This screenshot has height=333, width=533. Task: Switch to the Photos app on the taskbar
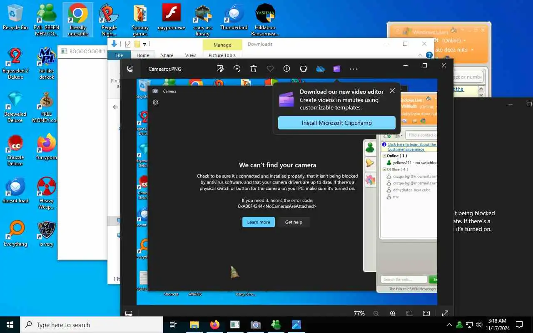(296, 325)
